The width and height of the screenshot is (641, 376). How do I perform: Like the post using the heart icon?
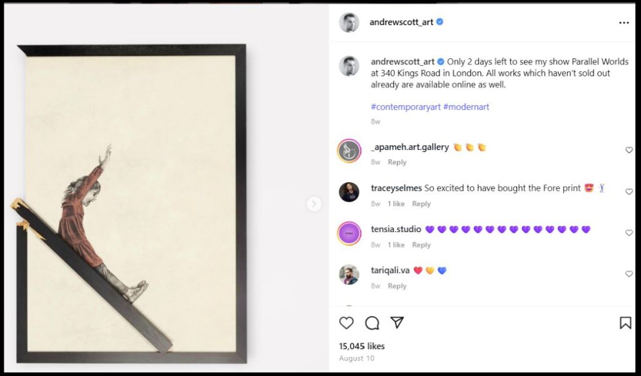click(x=346, y=323)
